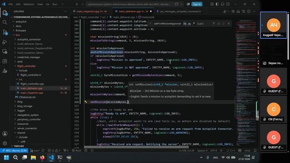
Task: Toggle the panel layout icon
Action: click(222, 4)
